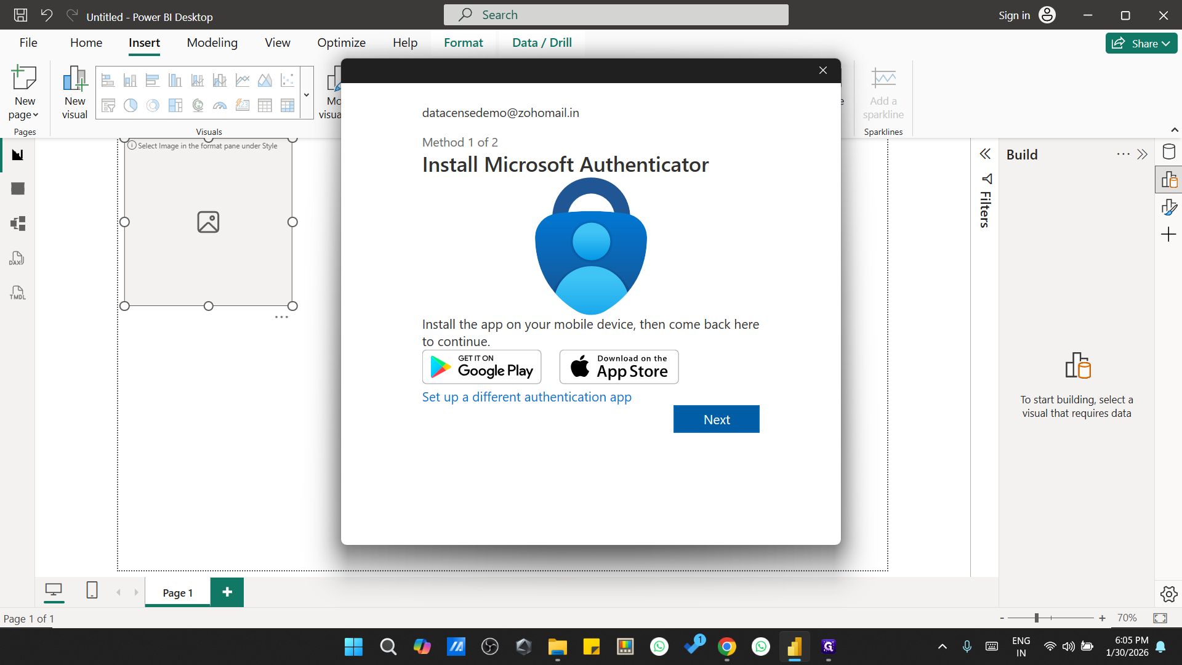Select the Pie chart visual
Viewport: 1182px width, 665px height.
130,105
